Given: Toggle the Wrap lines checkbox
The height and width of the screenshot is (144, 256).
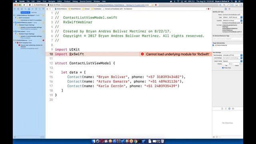Looking at the screenshot, I should click(223, 68).
